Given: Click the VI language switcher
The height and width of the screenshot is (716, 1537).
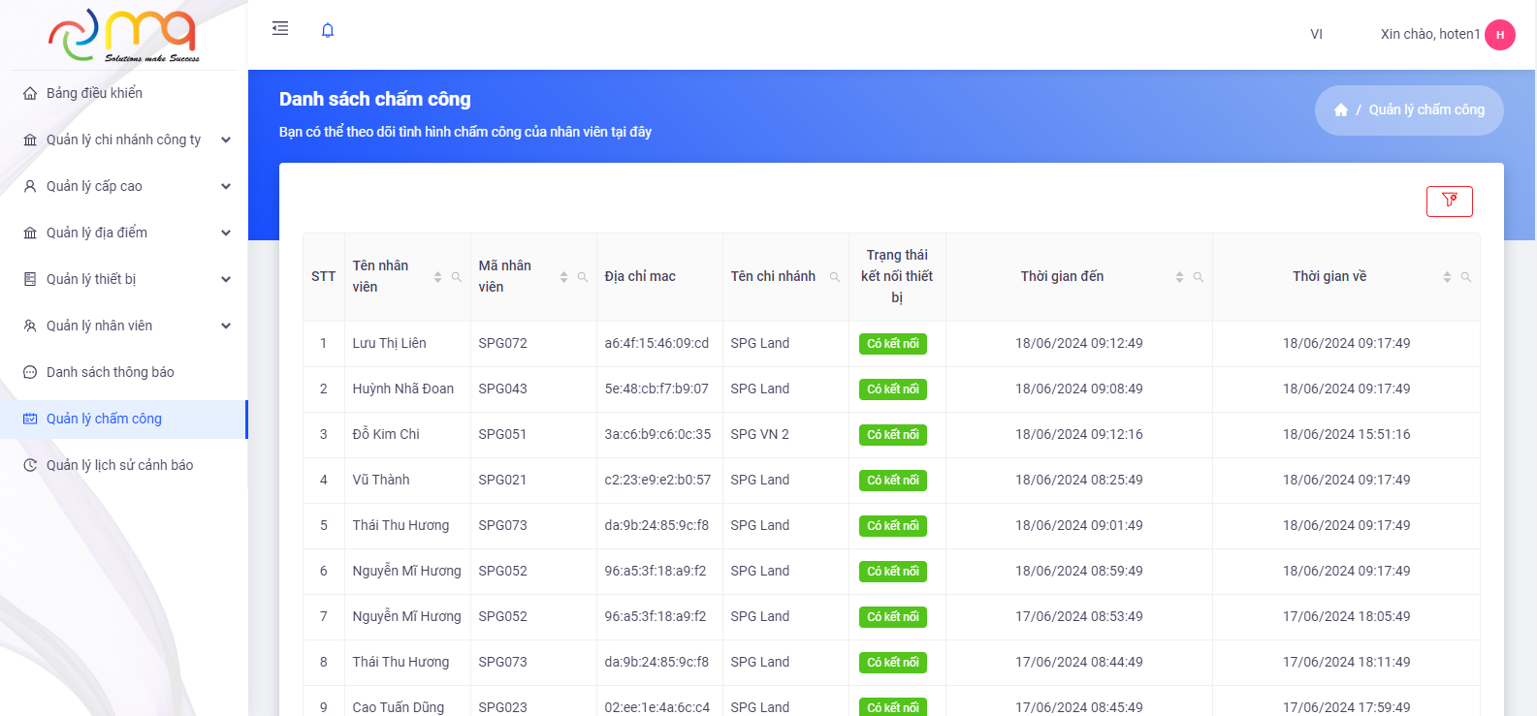Looking at the screenshot, I should (1316, 34).
